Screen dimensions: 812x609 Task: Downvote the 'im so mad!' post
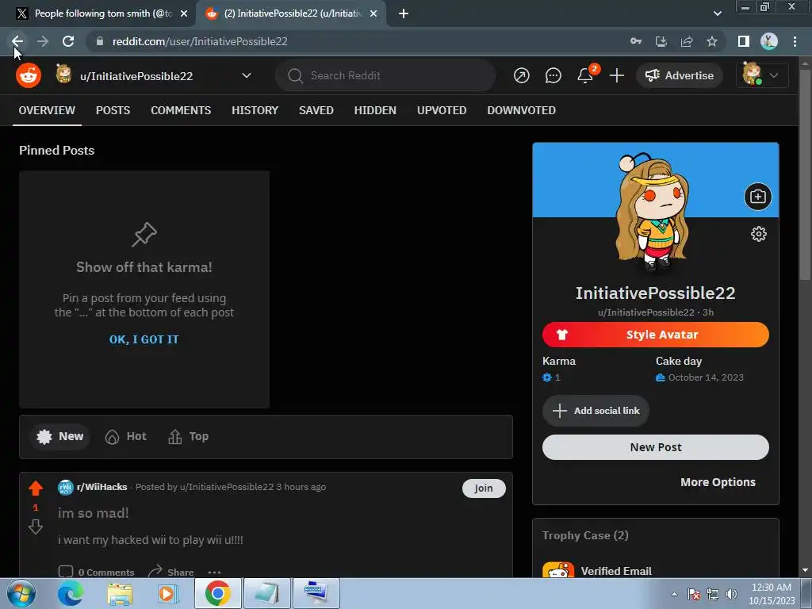click(x=36, y=527)
